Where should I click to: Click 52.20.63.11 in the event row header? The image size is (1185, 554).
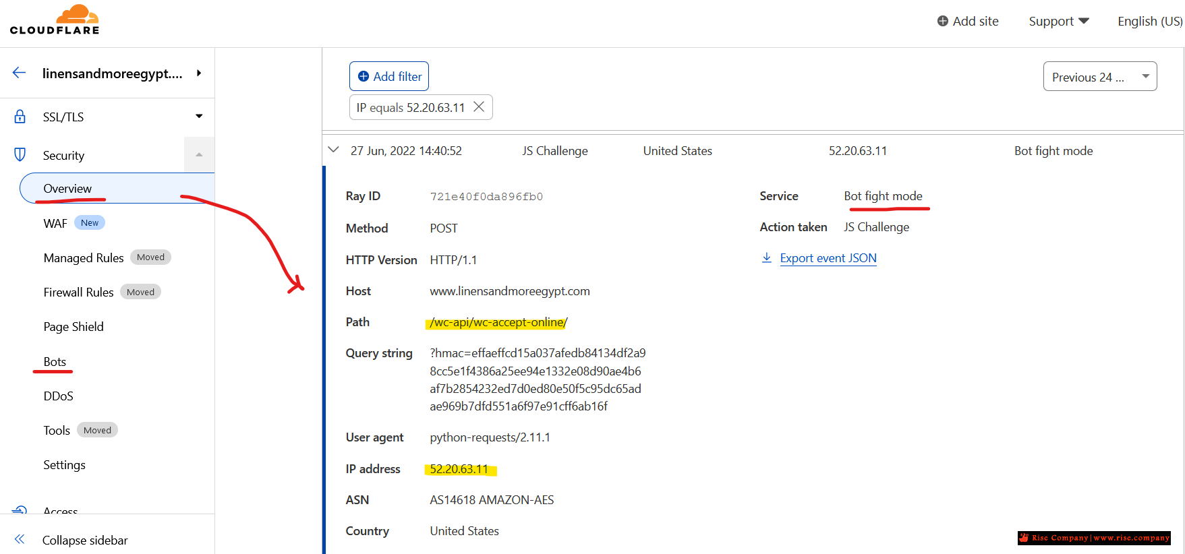pos(858,151)
